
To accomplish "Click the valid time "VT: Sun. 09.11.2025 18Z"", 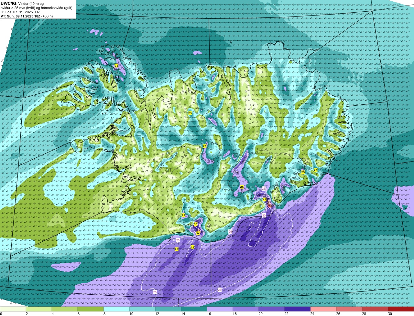I will click(20, 16).
